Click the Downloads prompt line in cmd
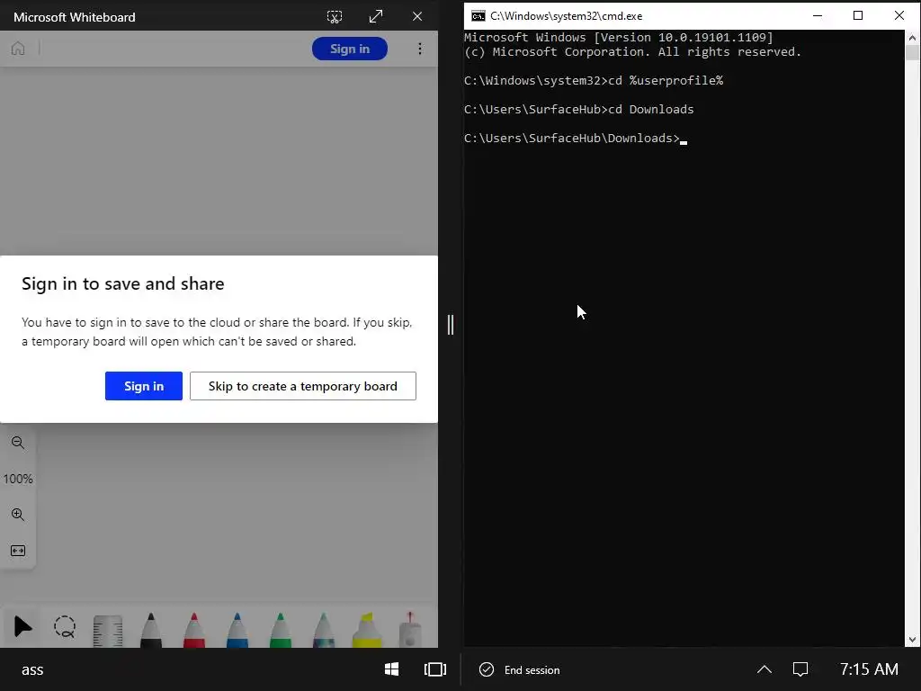 coord(576,138)
